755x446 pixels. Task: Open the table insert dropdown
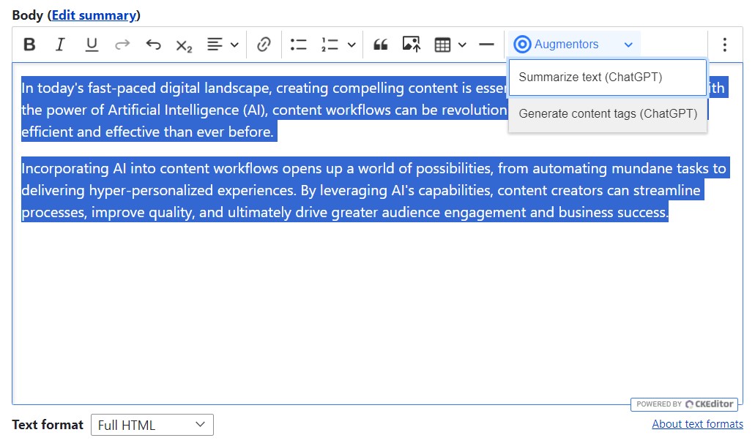[x=461, y=44]
